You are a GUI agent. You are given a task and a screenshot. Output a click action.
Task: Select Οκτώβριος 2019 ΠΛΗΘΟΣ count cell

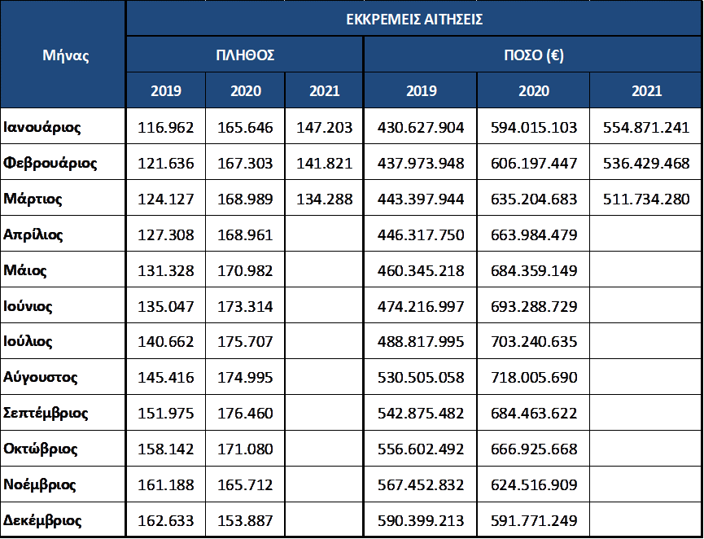point(166,449)
